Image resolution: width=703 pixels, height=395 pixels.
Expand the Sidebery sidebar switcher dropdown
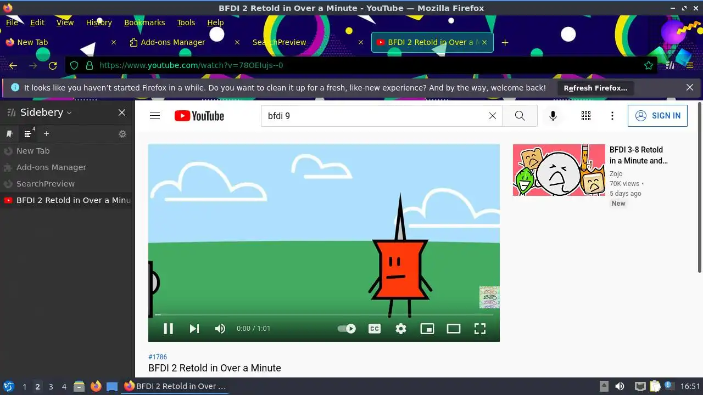click(69, 112)
